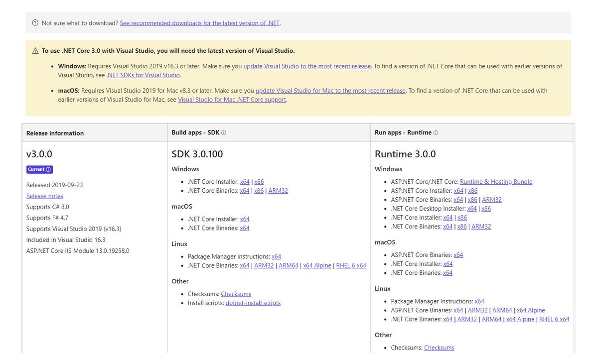Viewport: 598px width, 353px height.
Task: Download SDK Windows .NET Core Binaries x86
Action: (259, 191)
